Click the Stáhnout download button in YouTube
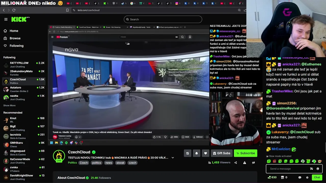This screenshot has width=326, height=183. click(x=198, y=137)
